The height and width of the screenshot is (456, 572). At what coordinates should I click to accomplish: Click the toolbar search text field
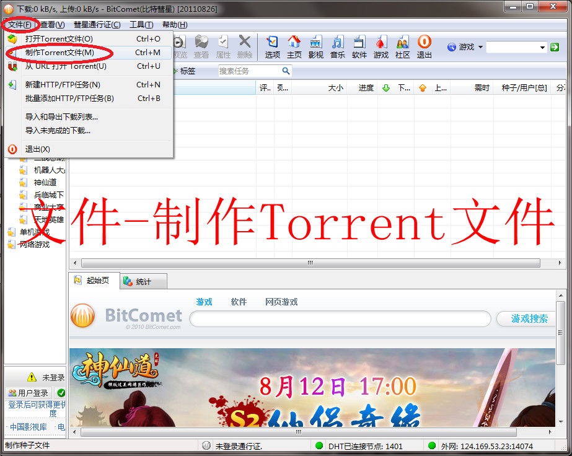pyautogui.click(x=513, y=48)
